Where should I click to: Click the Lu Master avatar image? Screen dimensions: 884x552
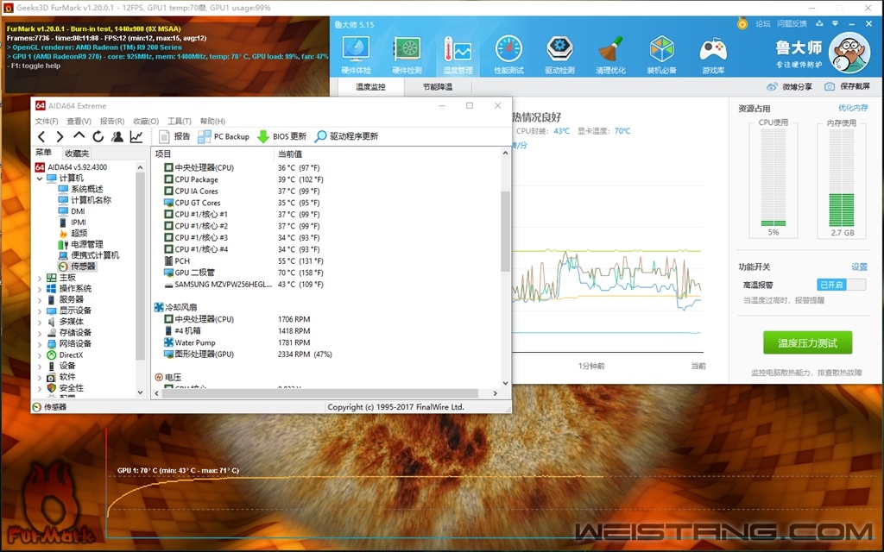(x=849, y=52)
